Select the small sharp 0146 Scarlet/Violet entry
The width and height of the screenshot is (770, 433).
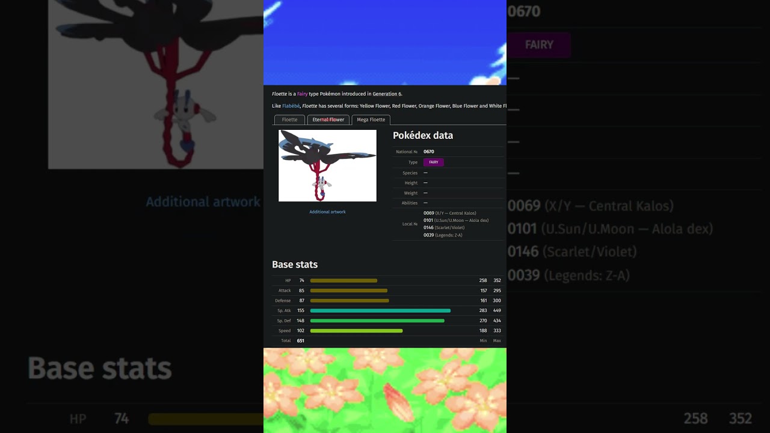[x=444, y=228]
